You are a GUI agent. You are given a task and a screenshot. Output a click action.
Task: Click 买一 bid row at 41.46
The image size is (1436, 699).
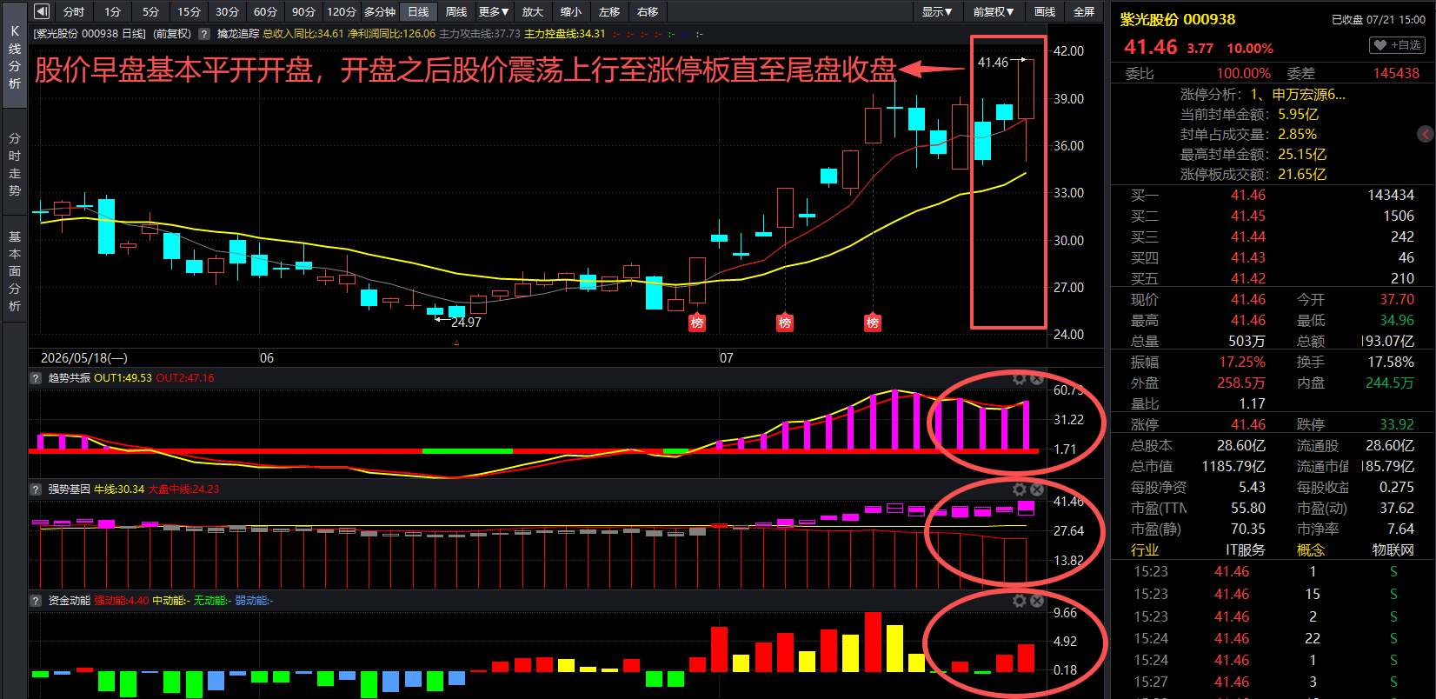point(1273,195)
